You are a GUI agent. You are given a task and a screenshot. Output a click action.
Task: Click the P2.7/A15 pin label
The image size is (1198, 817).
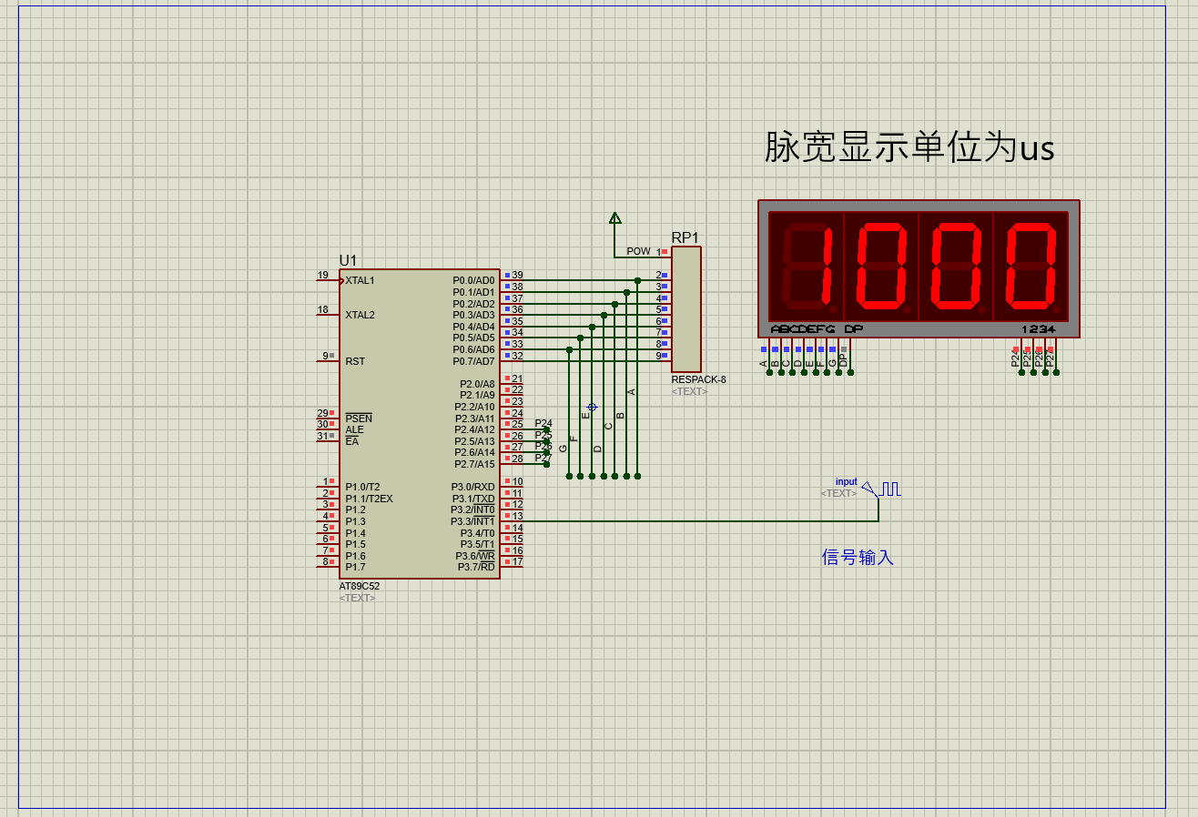coord(475,464)
